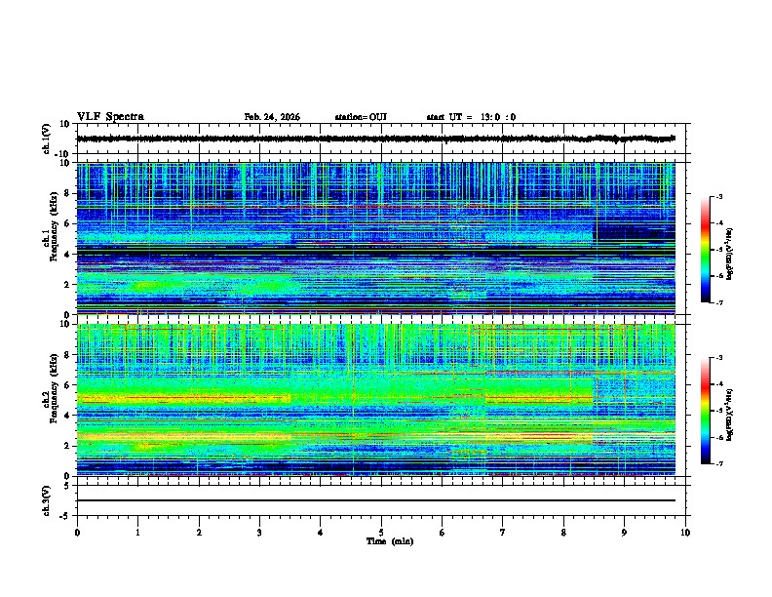Click the "8" kHz tick on ch.1 frequency axis
Image resolution: width=772 pixels, height=597 pixels.
[x=68, y=193]
